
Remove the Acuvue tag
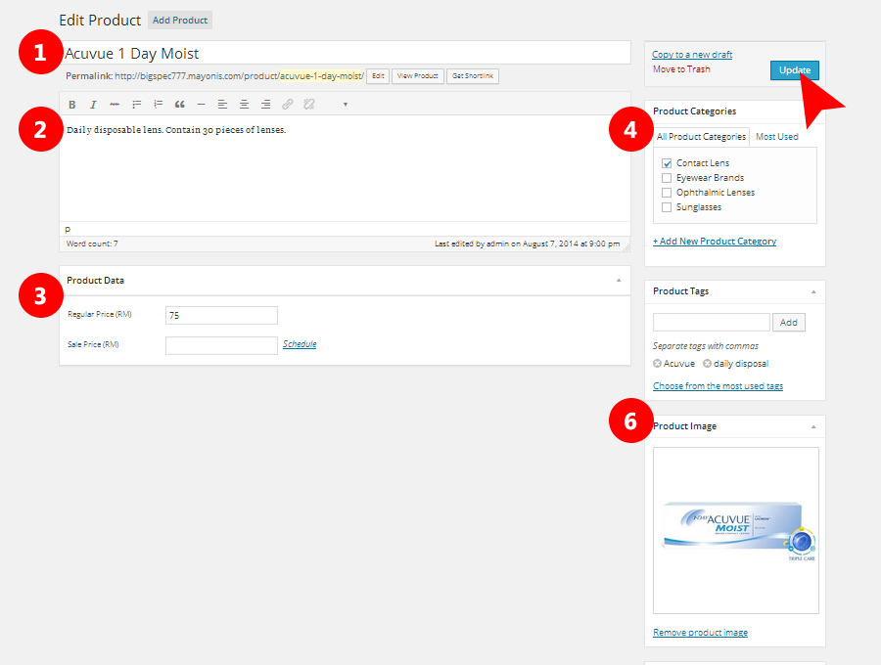pos(657,364)
